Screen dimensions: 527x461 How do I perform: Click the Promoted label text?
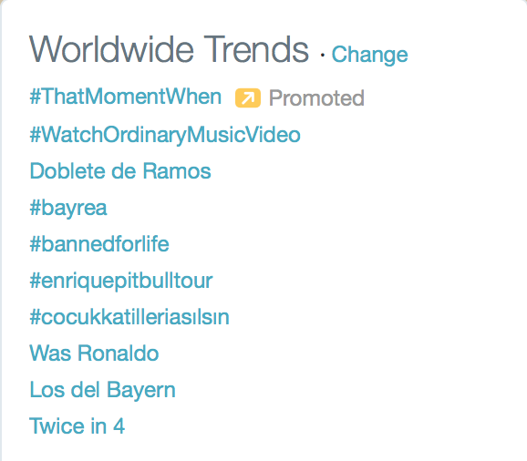pos(316,98)
